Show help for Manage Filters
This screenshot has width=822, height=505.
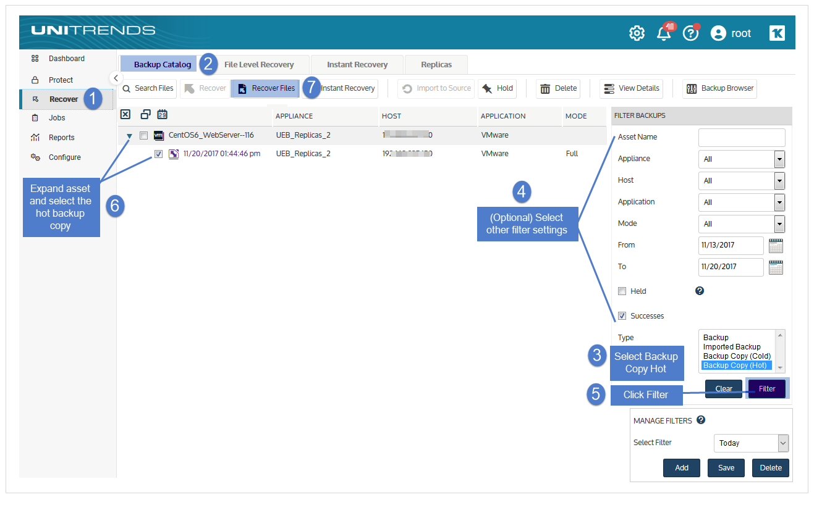pos(701,420)
